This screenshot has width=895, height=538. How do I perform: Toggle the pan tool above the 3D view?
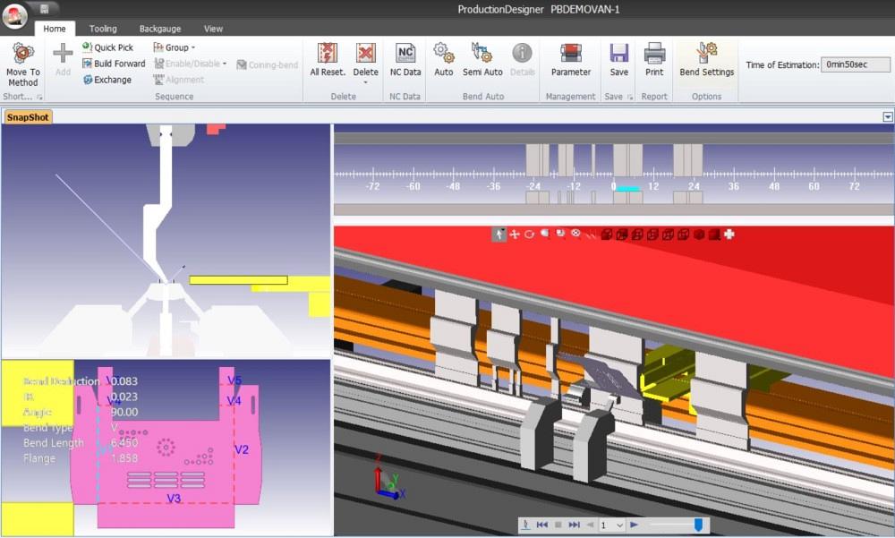click(514, 235)
